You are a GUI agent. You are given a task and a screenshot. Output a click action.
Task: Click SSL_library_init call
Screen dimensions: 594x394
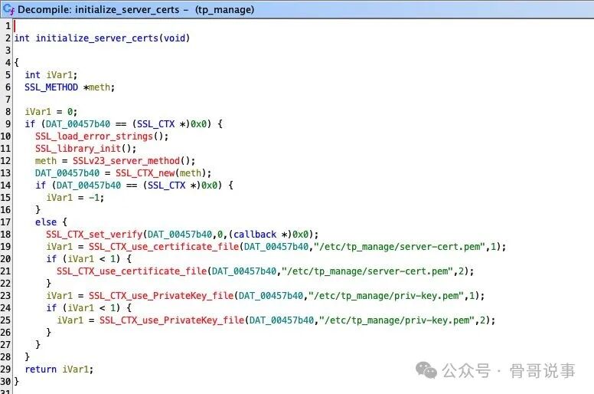pos(78,148)
